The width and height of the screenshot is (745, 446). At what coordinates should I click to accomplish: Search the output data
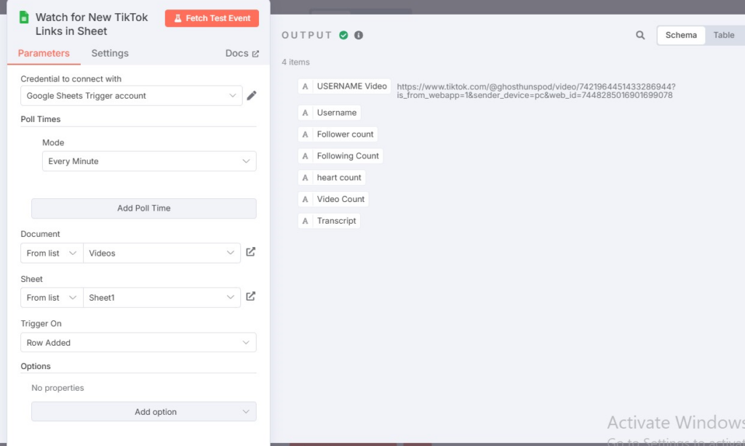click(640, 35)
